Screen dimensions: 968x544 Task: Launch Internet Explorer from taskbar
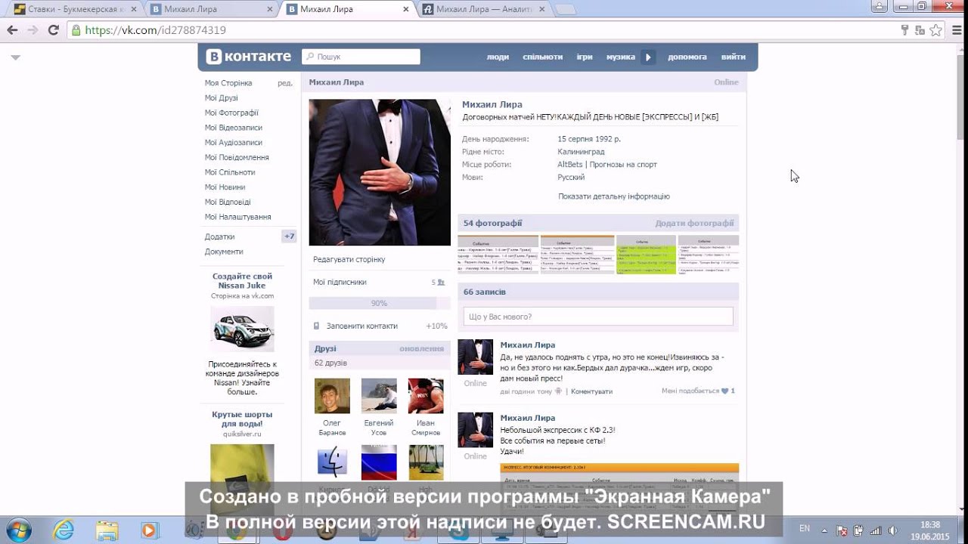(x=64, y=530)
